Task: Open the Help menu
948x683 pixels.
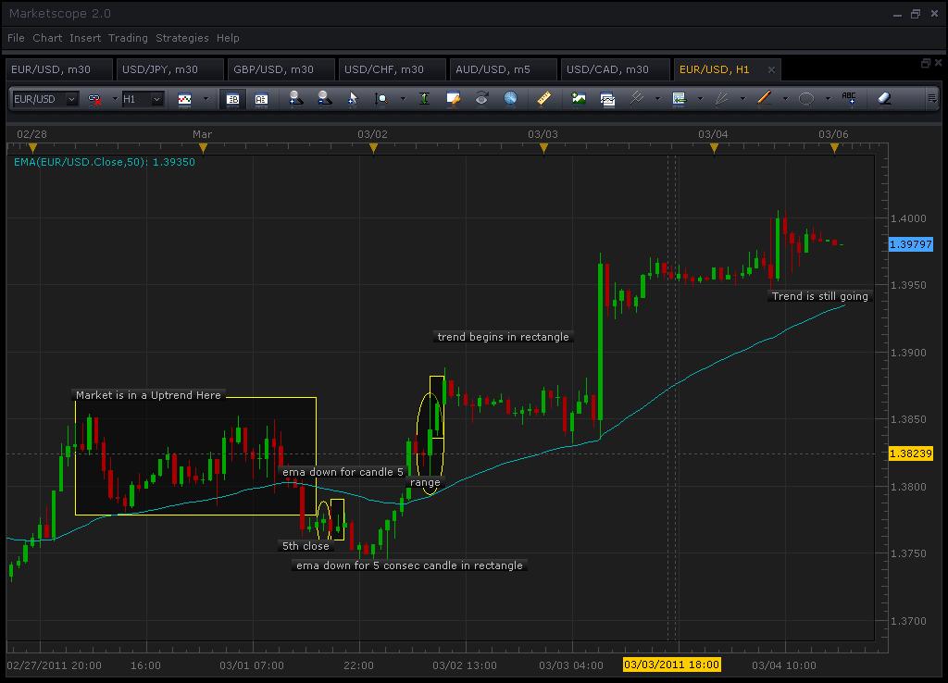Action: pyautogui.click(x=228, y=38)
